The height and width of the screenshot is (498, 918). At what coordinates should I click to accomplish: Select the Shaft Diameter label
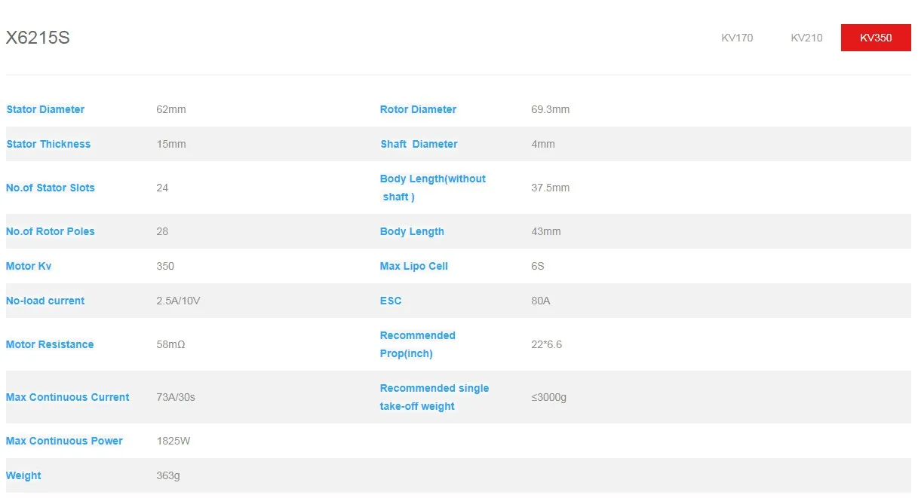click(x=419, y=144)
